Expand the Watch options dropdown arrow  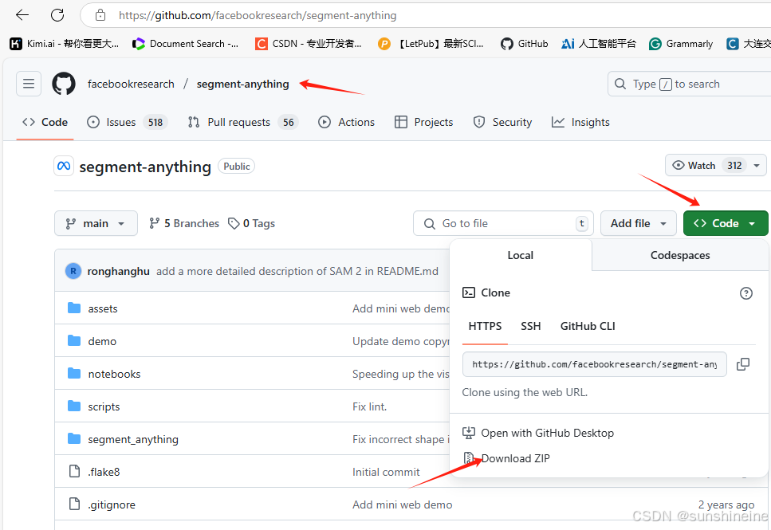757,166
